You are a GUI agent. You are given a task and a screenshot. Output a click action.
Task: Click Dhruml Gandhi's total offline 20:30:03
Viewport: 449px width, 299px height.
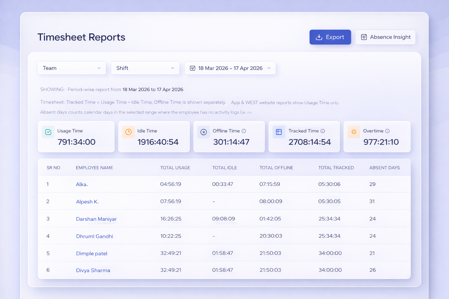pos(271,236)
